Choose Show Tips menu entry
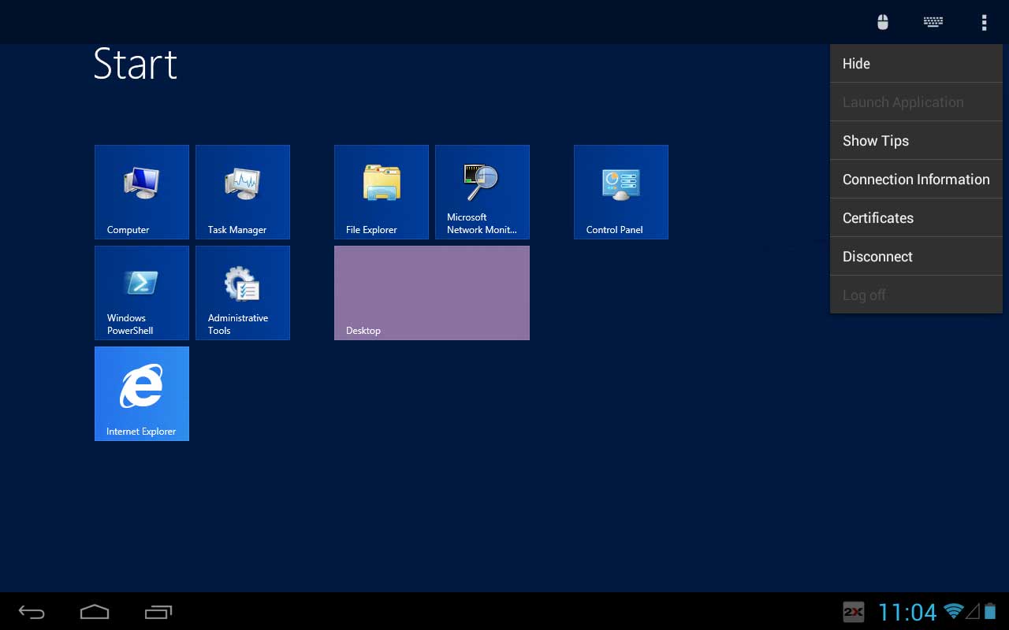Screen dimensions: 1009x630 (x=916, y=141)
